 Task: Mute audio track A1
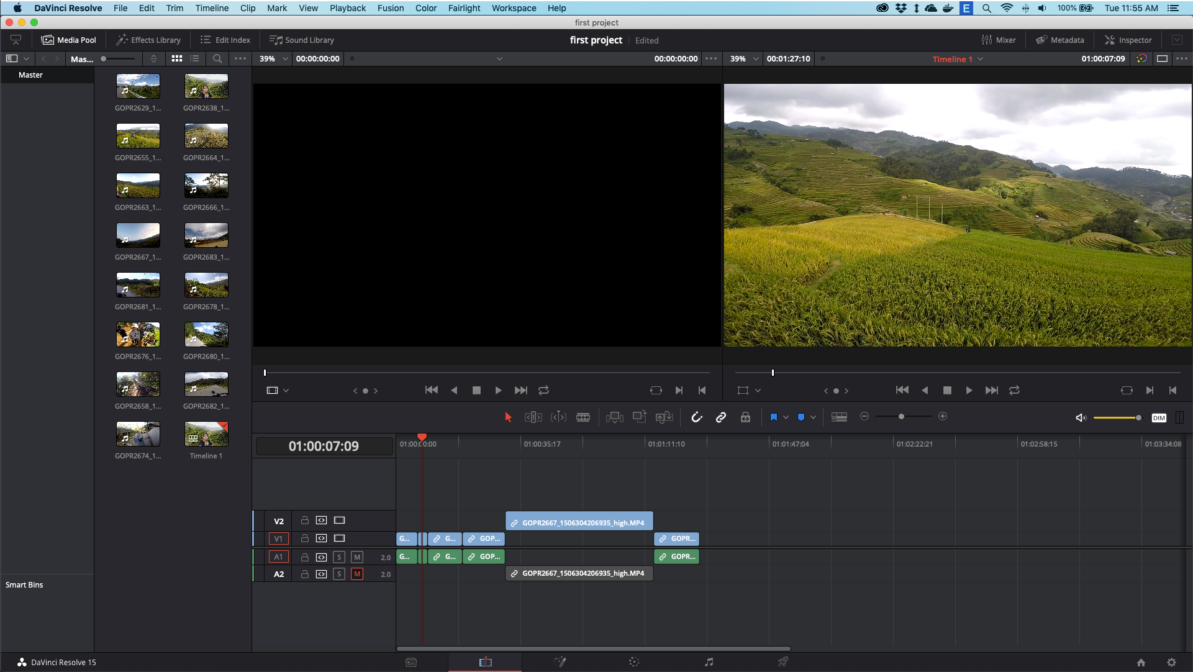tap(357, 557)
